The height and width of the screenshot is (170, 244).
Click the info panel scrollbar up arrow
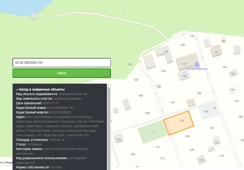tap(109, 86)
